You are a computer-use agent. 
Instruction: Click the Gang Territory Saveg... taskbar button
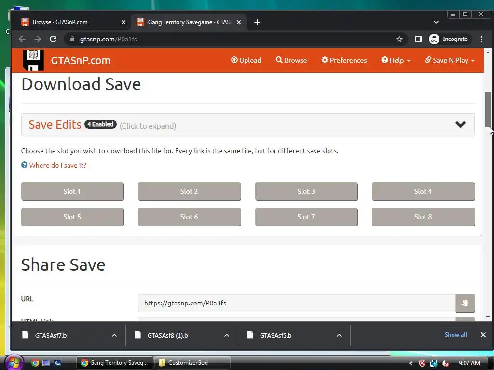point(114,363)
